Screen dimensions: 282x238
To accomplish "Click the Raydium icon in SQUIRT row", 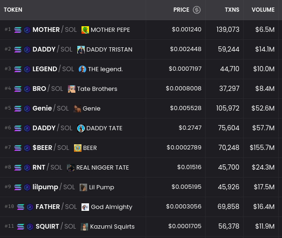I will [30, 226].
